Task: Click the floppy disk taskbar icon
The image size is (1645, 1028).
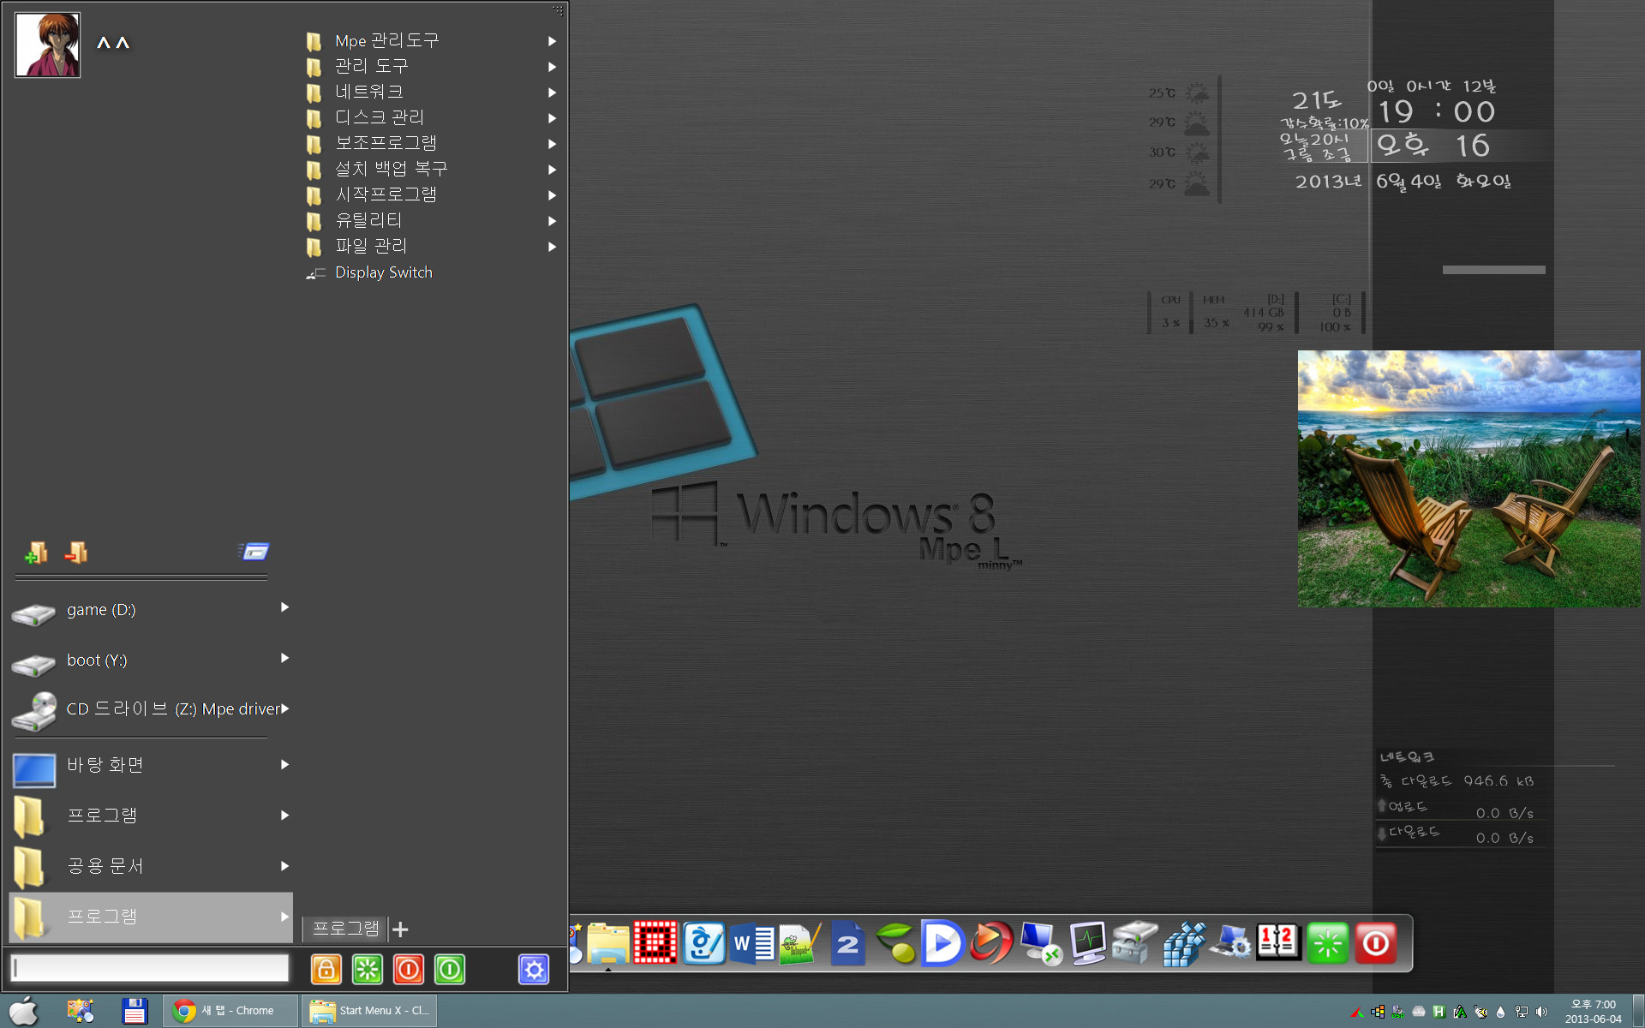Action: (135, 1011)
